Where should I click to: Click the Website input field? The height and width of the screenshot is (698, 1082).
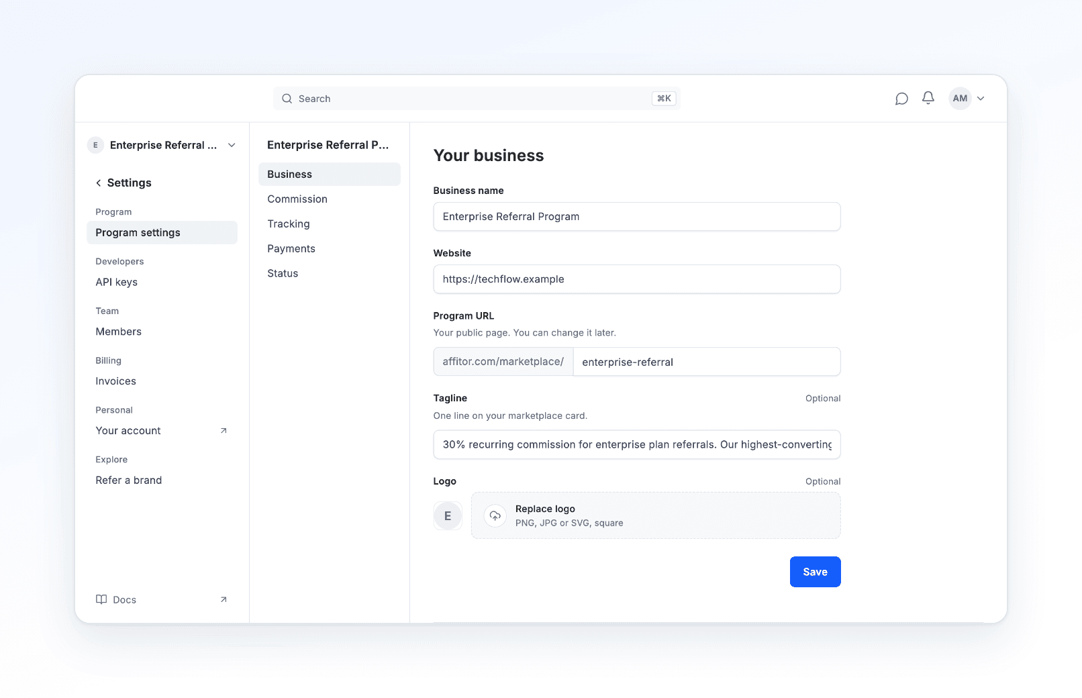(637, 279)
